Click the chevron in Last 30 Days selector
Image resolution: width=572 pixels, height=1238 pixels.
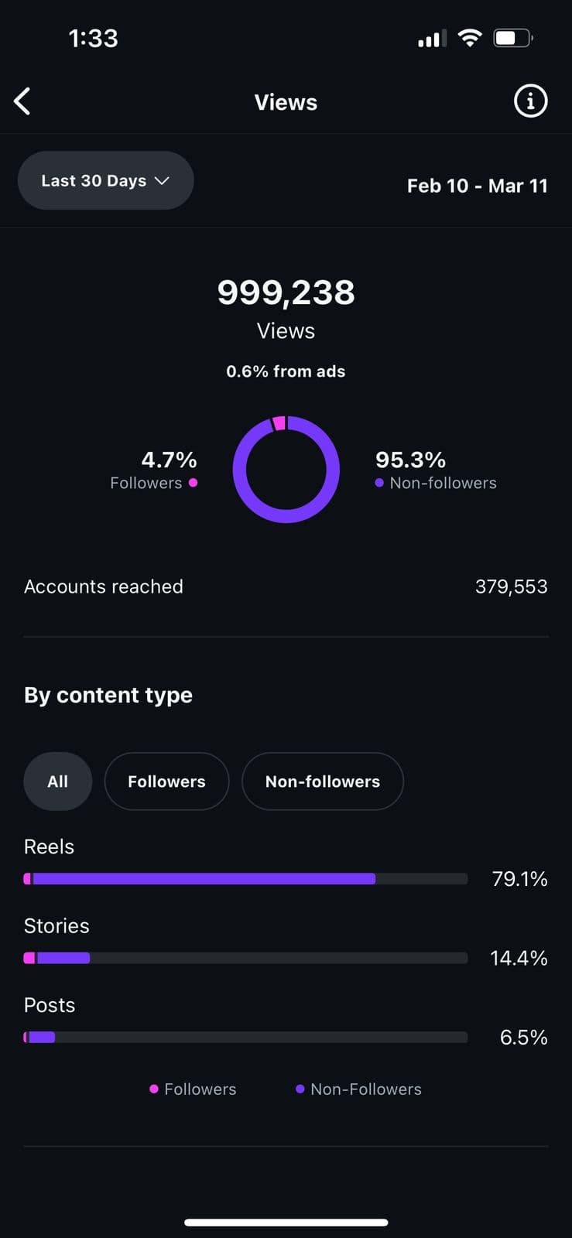click(162, 180)
